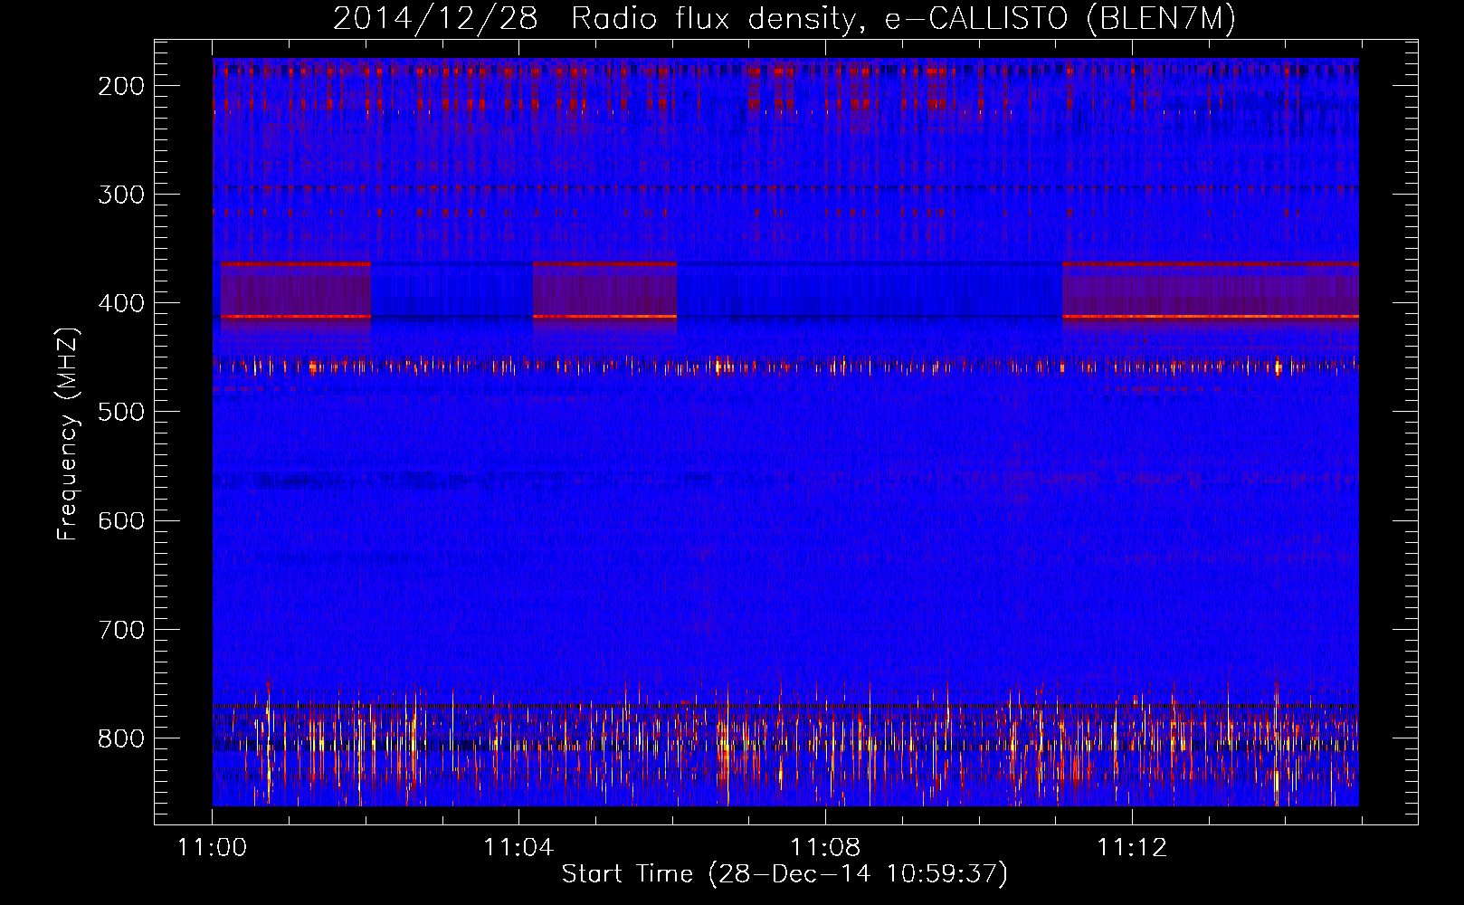Click the plot title "2014/12/28 Radio flux density, e-CALLISTO (BLEN7M)"
Viewport: 1464px width, 905px height.
click(784, 19)
